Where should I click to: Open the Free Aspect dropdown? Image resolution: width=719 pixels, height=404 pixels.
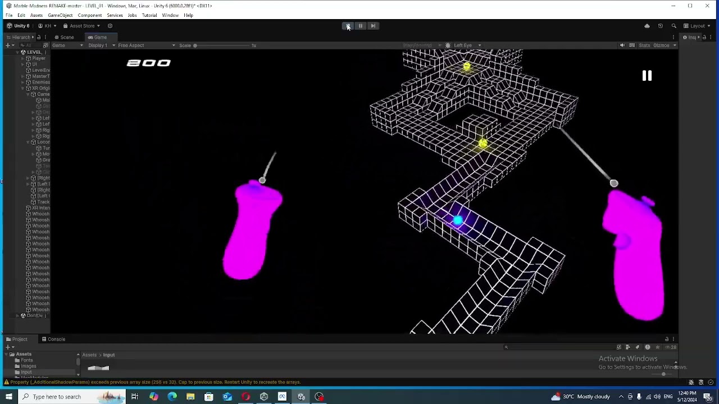[146, 45]
